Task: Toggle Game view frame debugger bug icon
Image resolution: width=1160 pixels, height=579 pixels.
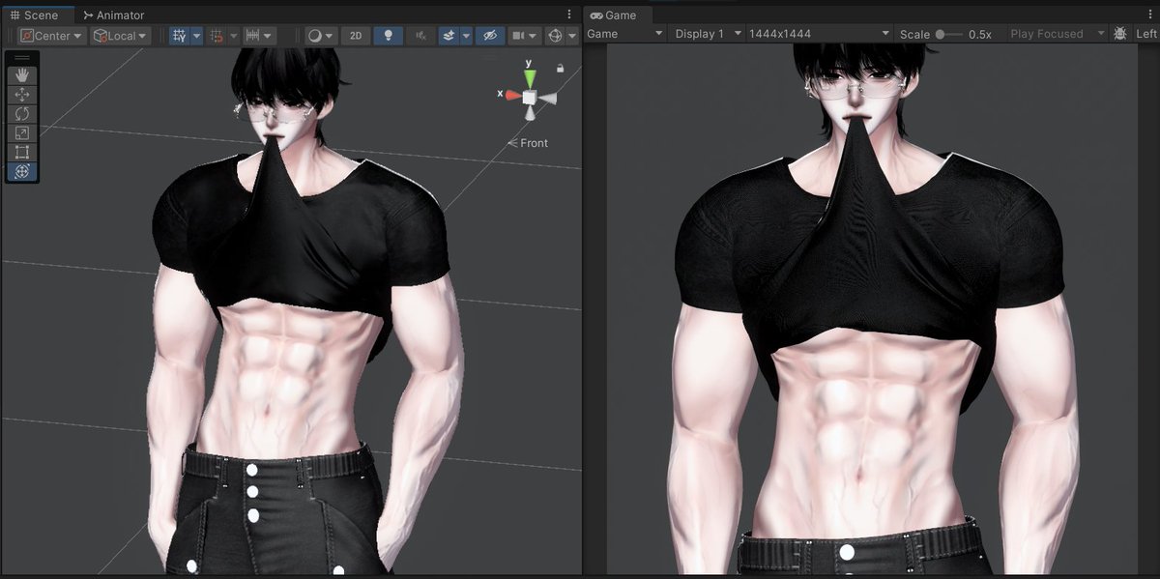Action: pos(1120,34)
